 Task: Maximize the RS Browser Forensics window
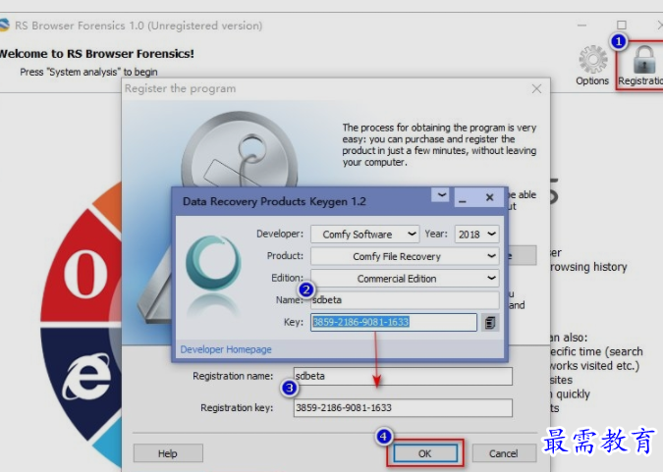621,25
